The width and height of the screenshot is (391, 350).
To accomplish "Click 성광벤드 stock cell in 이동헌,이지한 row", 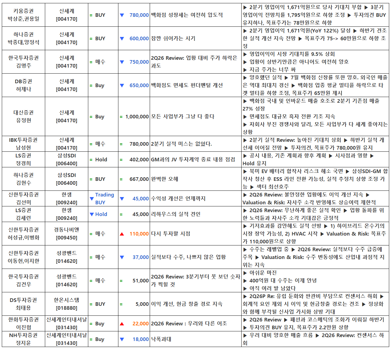I will pos(67,257).
